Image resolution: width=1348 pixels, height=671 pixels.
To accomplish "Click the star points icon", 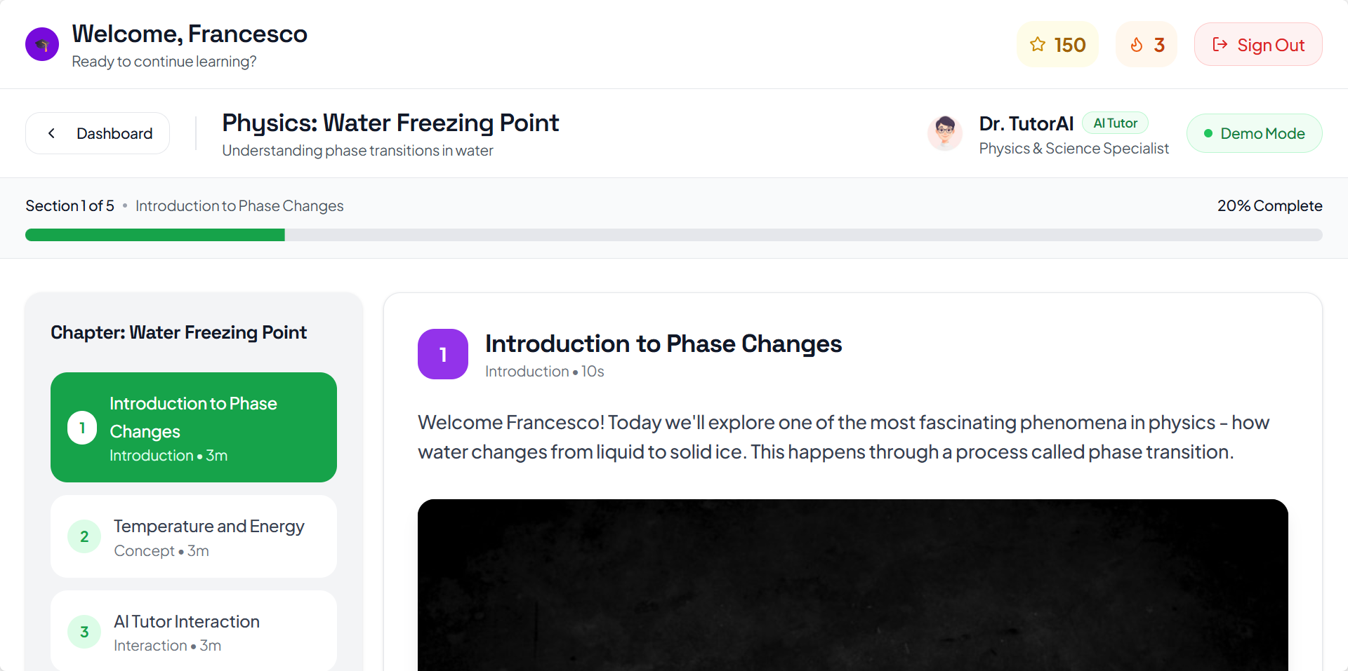I will point(1037,45).
